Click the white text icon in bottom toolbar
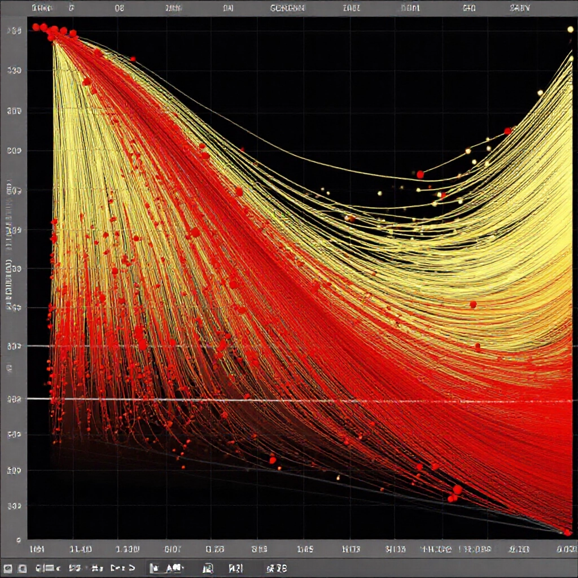Image resolution: width=578 pixels, height=578 pixels. 236,568
